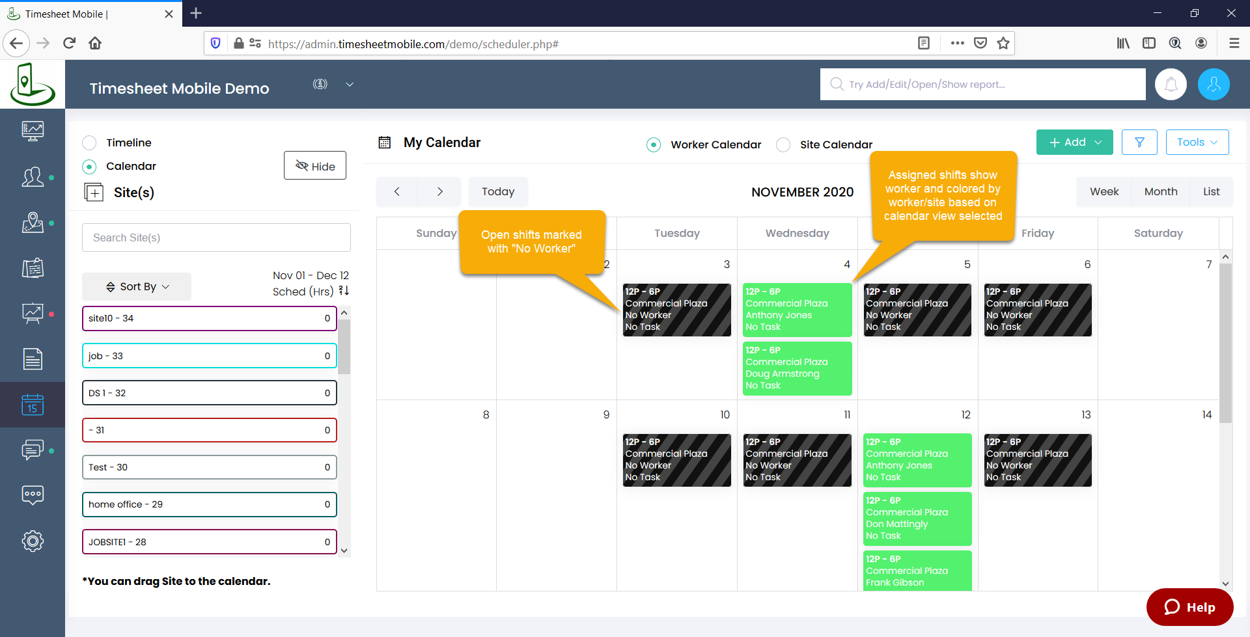Screen dimensions: 1250x637
Task: Select the Timeline radio button
Action: click(90, 143)
